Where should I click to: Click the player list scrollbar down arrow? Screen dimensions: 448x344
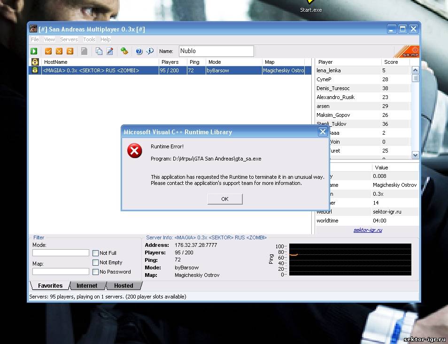415,155
